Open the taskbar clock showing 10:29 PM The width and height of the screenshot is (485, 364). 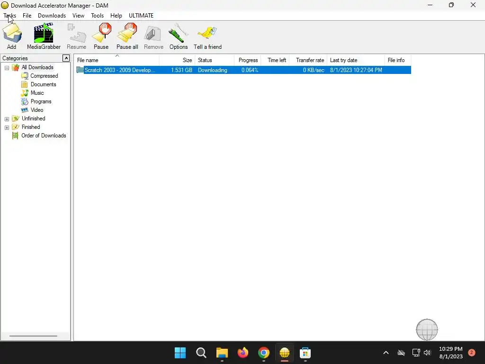click(x=451, y=353)
